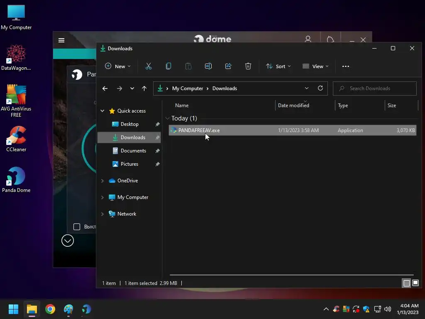Select Downloads in navigation pane

point(129,137)
